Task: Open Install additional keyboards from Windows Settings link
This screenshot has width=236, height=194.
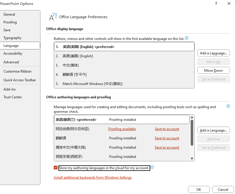Action: [92, 178]
